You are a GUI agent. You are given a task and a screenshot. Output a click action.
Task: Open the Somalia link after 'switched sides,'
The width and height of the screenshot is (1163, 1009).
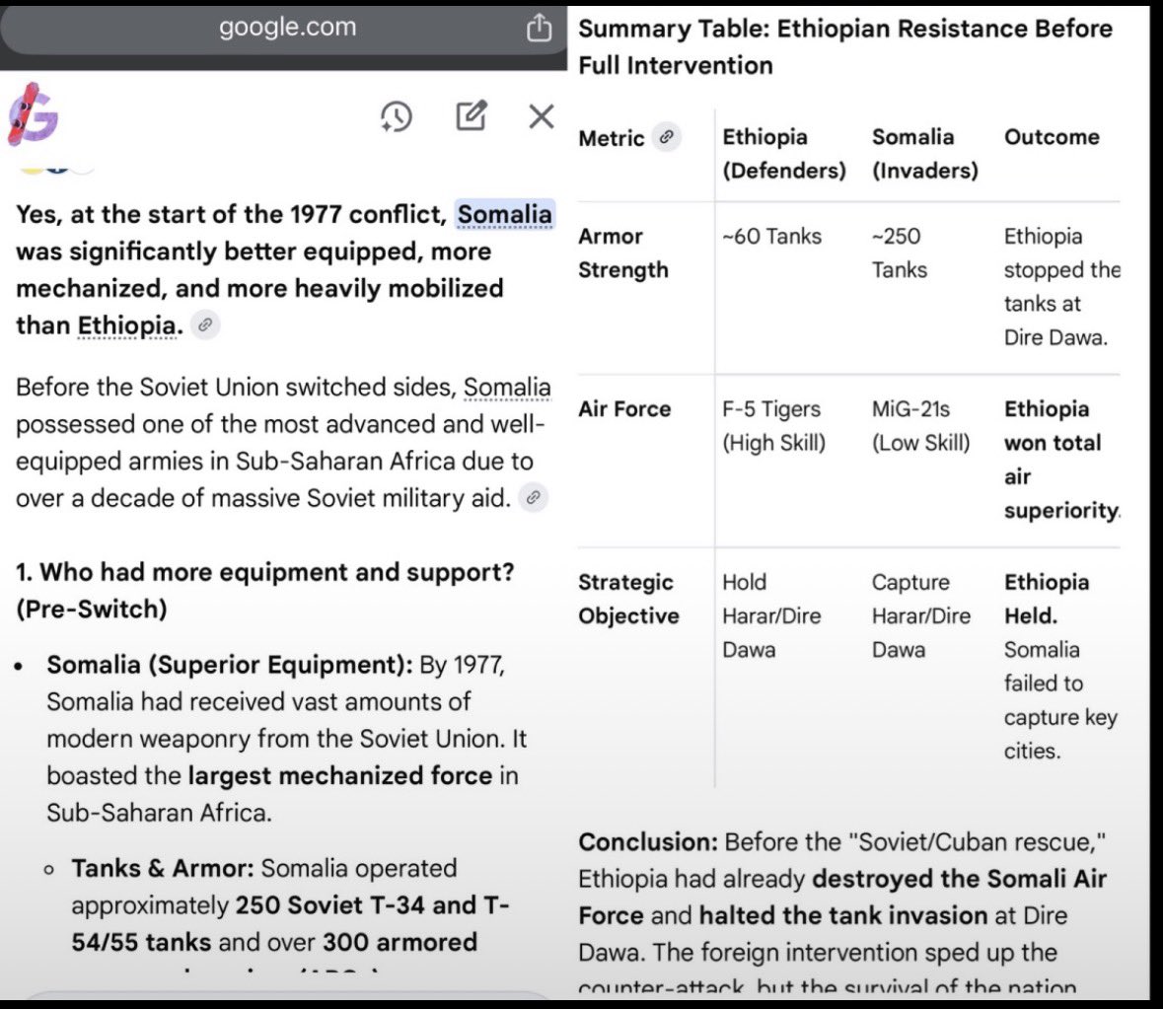pyautogui.click(x=507, y=387)
